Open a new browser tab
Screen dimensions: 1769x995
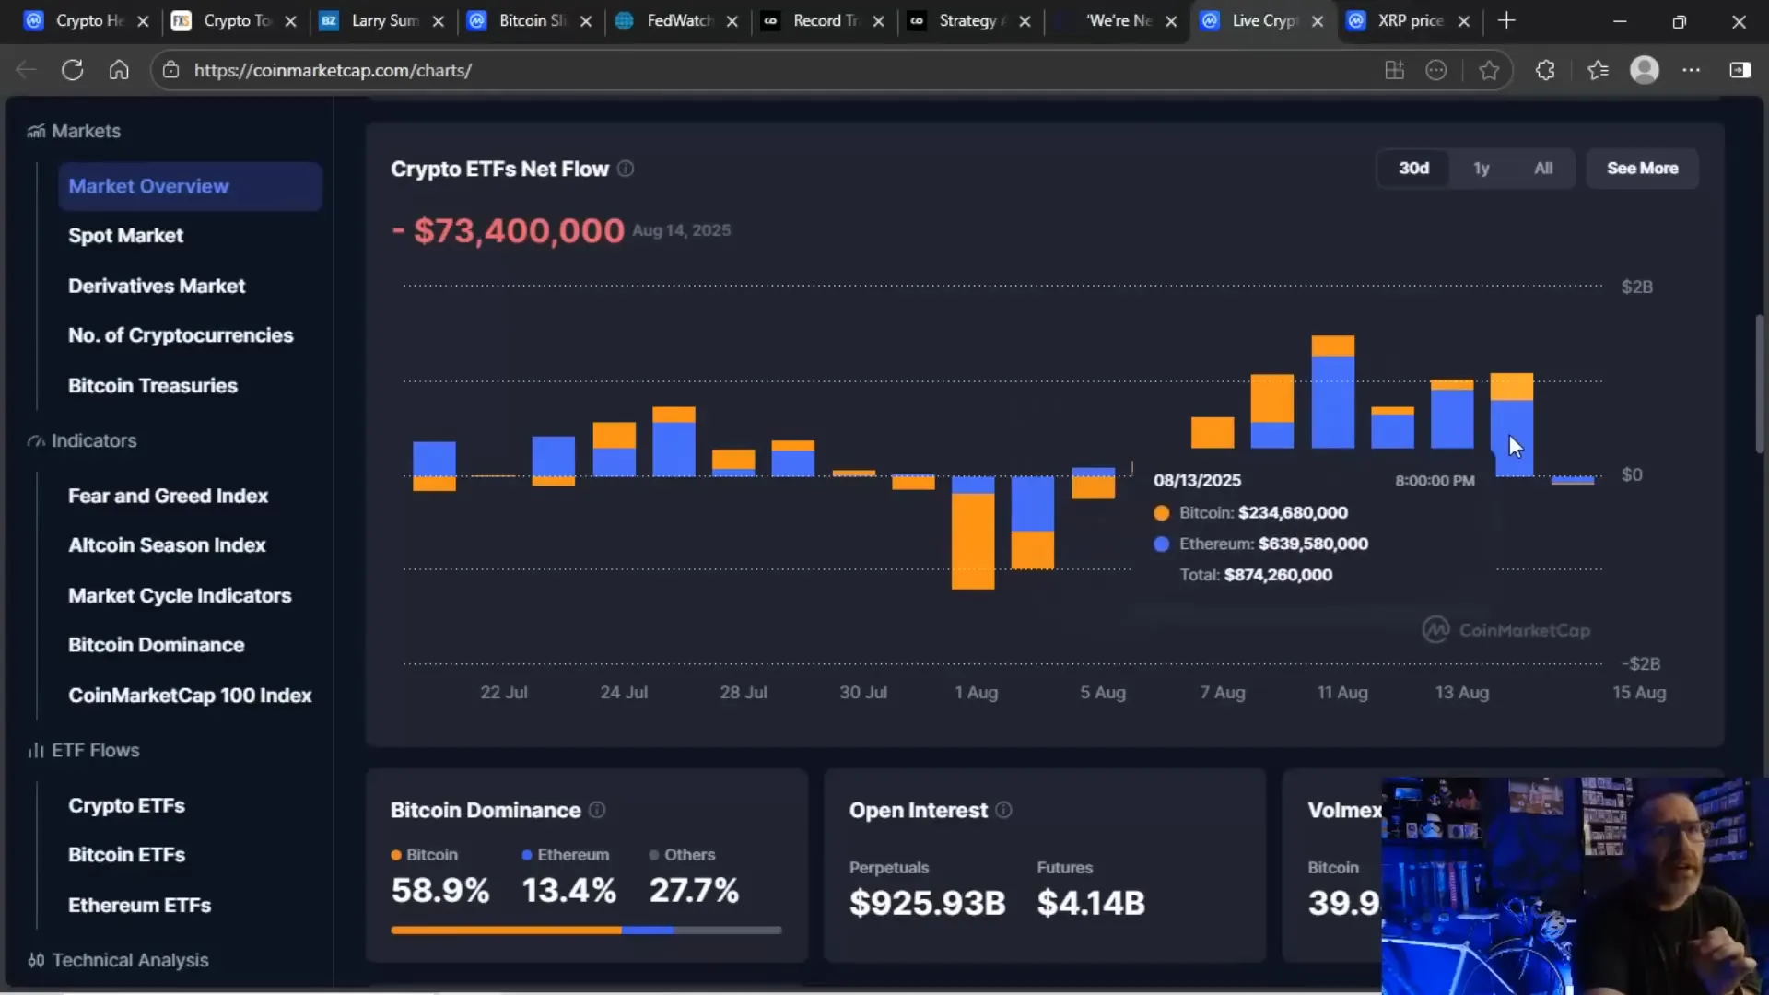1506,20
